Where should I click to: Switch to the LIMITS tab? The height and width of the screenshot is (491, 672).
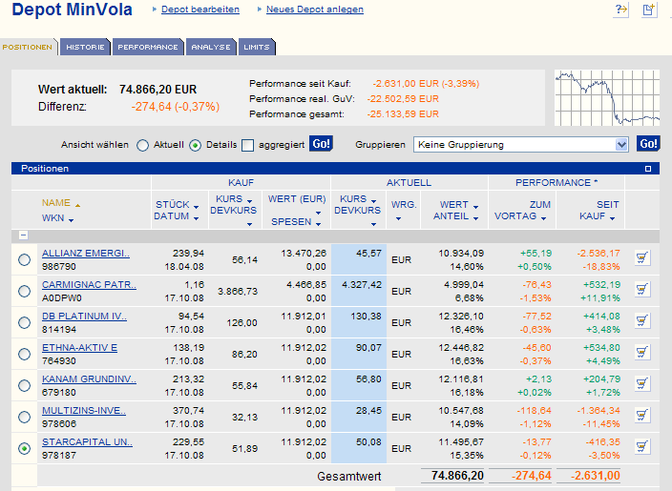point(257,47)
